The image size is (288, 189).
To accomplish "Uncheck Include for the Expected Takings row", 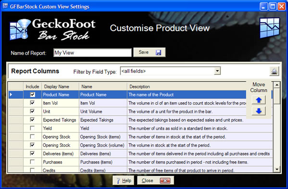I will [x=32, y=120].
